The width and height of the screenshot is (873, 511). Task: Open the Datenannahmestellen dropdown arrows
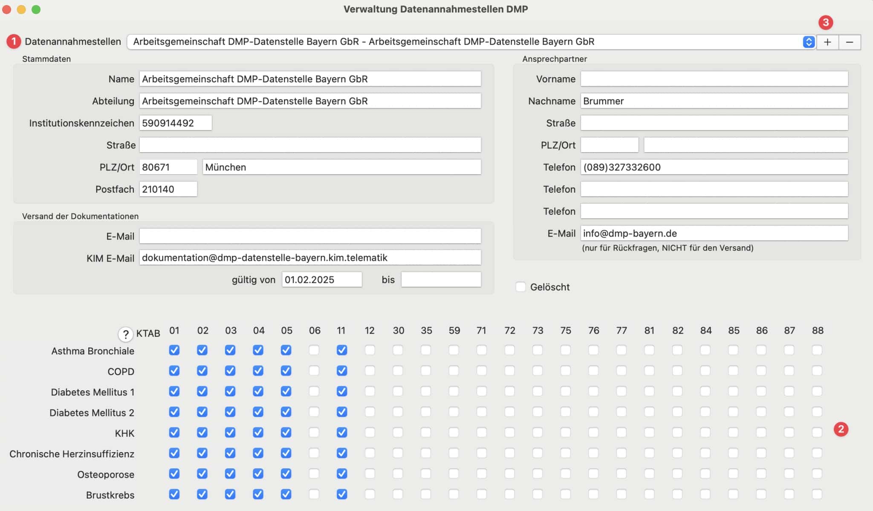point(808,42)
